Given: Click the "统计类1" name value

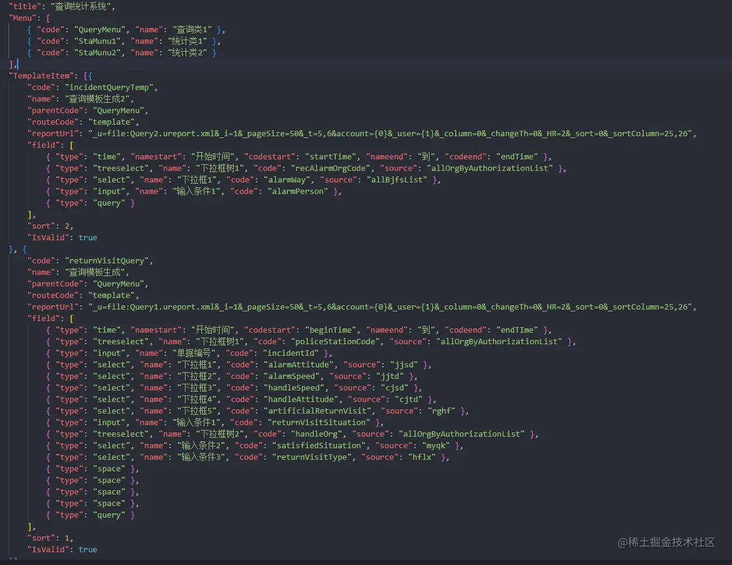Looking at the screenshot, I should click(x=188, y=41).
